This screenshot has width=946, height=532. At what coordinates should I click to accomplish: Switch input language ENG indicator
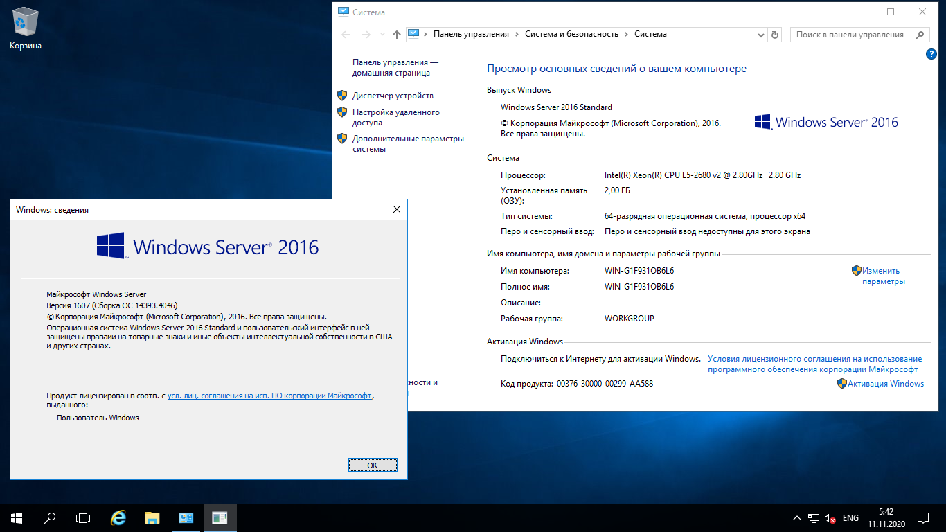click(850, 518)
